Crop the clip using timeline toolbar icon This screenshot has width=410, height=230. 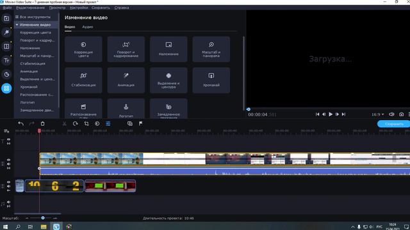[x=86, y=123]
